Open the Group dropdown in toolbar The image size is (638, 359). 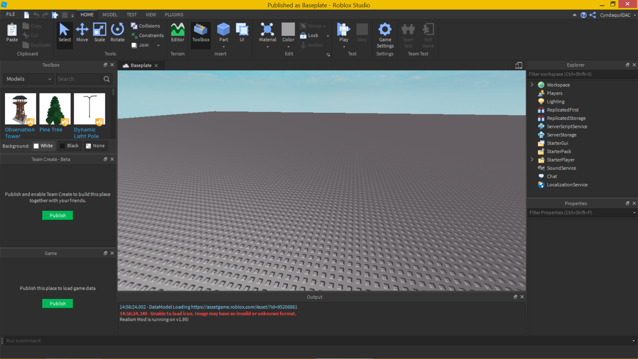324,26
